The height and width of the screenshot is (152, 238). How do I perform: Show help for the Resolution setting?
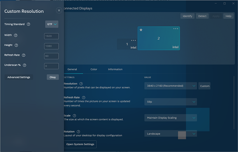(81, 84)
